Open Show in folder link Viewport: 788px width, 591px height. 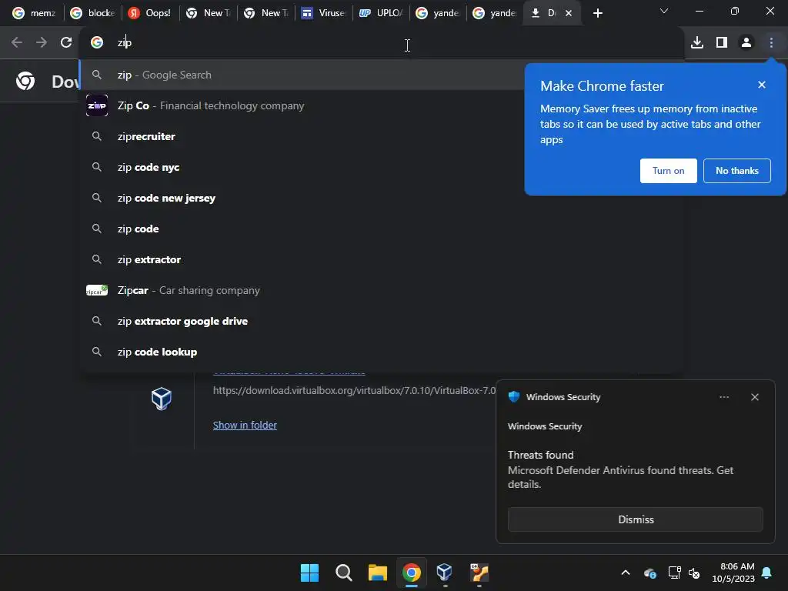tap(245, 425)
